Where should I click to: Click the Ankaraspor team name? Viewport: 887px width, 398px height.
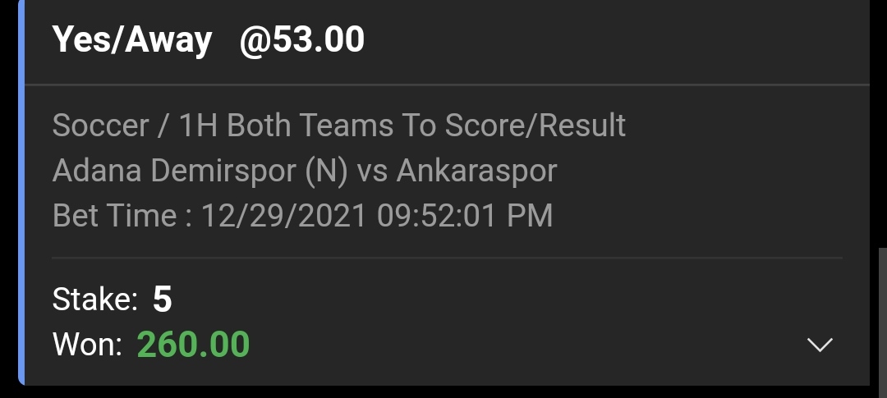tap(477, 171)
